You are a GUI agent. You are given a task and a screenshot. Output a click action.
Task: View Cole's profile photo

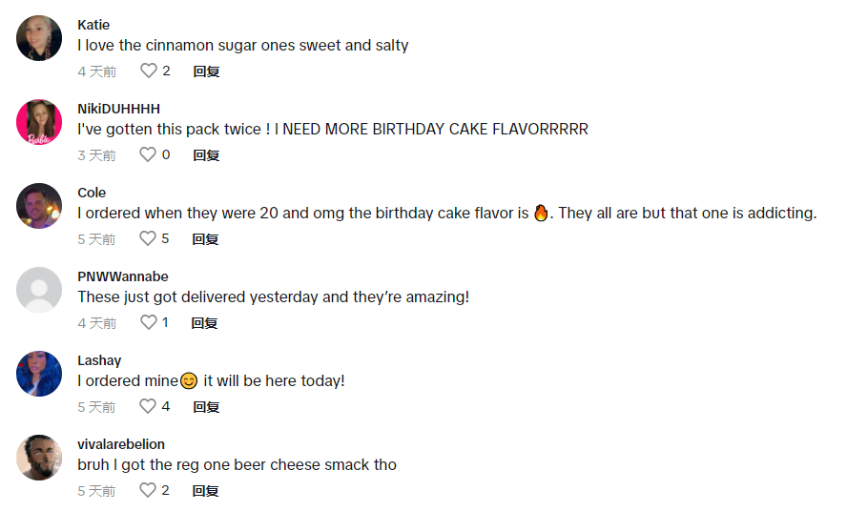39,206
